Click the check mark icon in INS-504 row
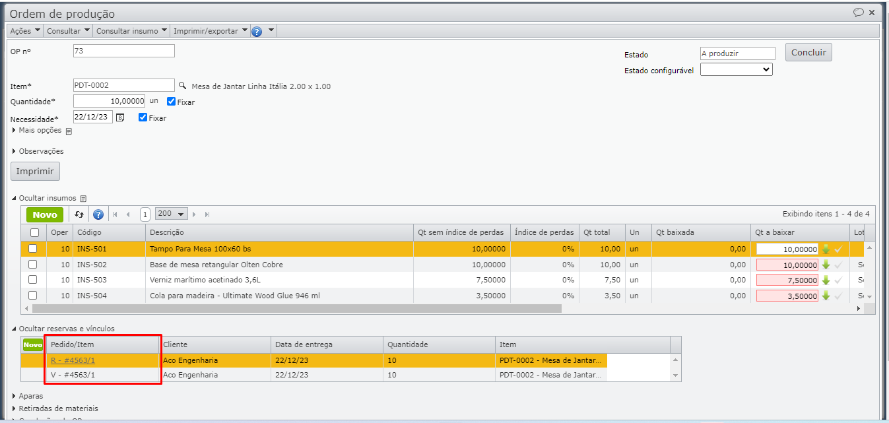This screenshot has width=889, height=423. [838, 296]
